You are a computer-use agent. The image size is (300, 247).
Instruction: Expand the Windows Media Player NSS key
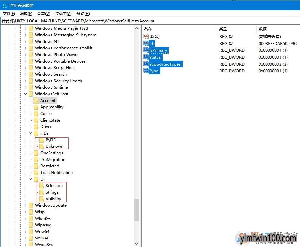pyautogui.click(x=25, y=28)
